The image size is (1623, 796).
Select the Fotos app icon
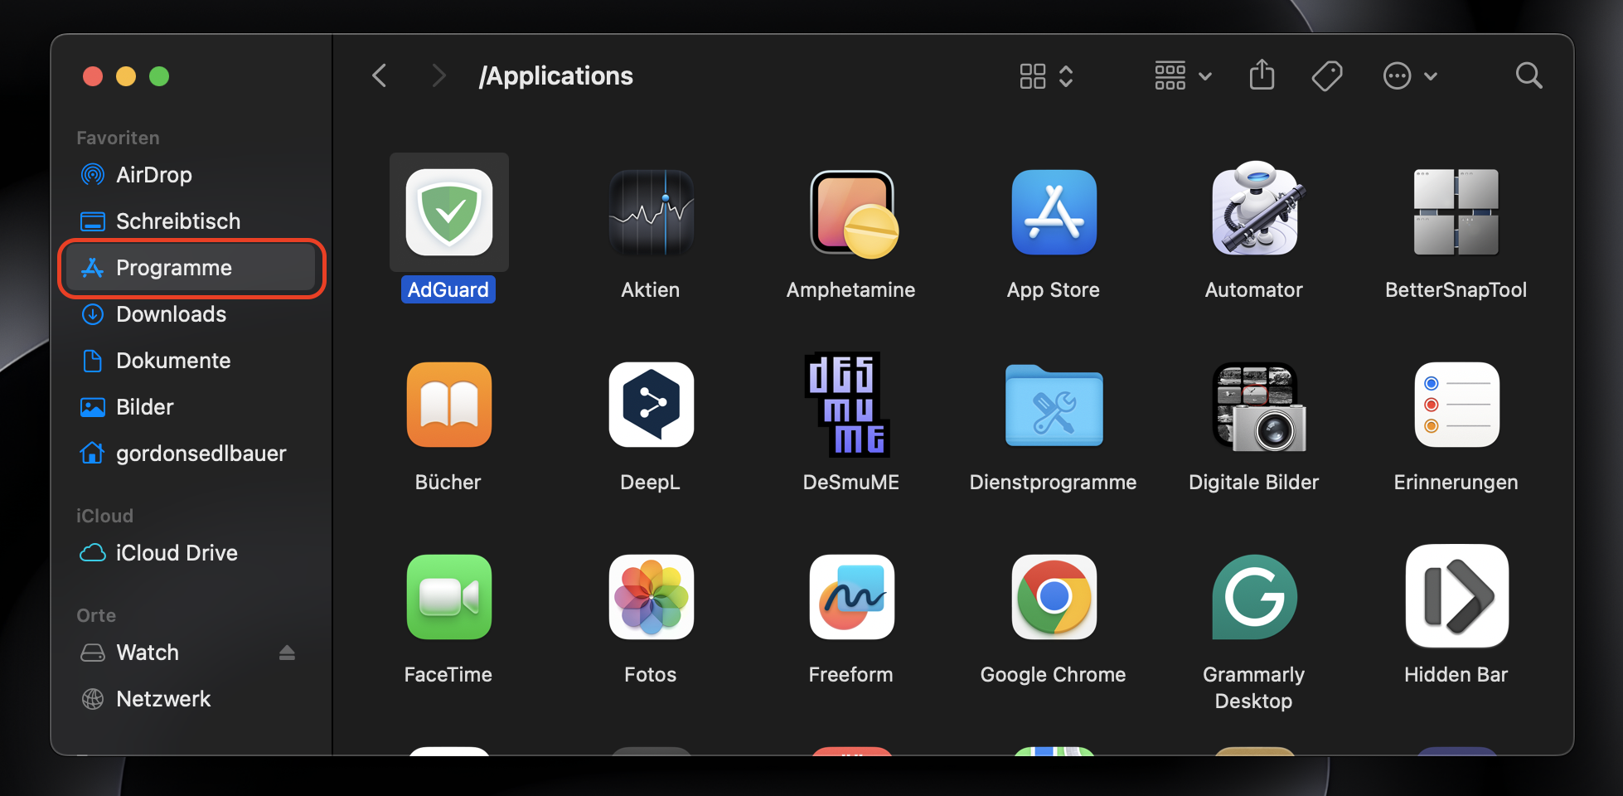[651, 597]
